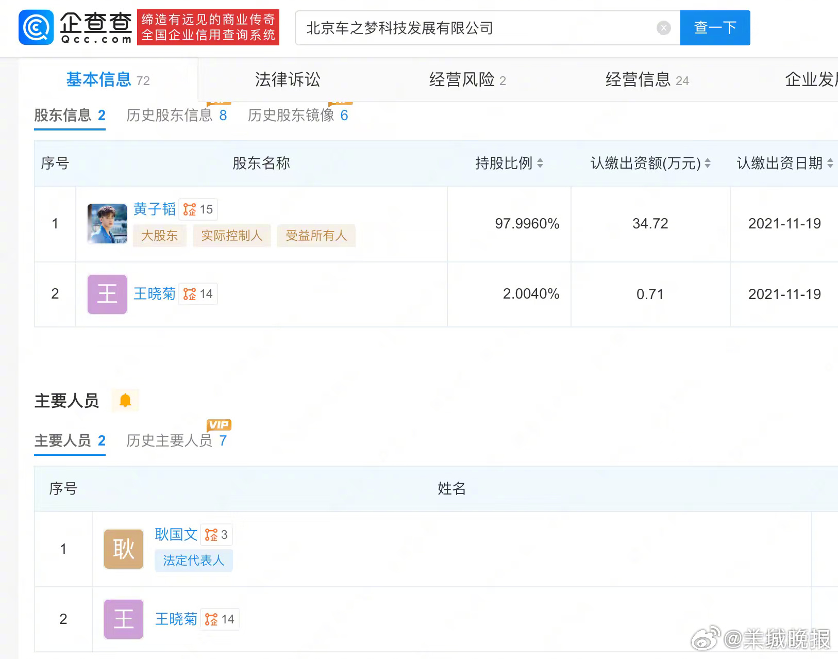
Task: Open shareholder 黄子韬's profile link
Action: point(155,209)
